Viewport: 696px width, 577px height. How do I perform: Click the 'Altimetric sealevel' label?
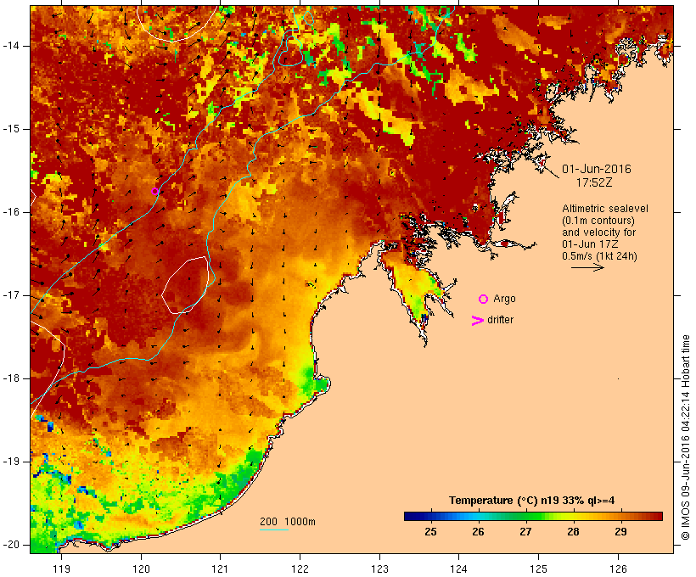(605, 209)
